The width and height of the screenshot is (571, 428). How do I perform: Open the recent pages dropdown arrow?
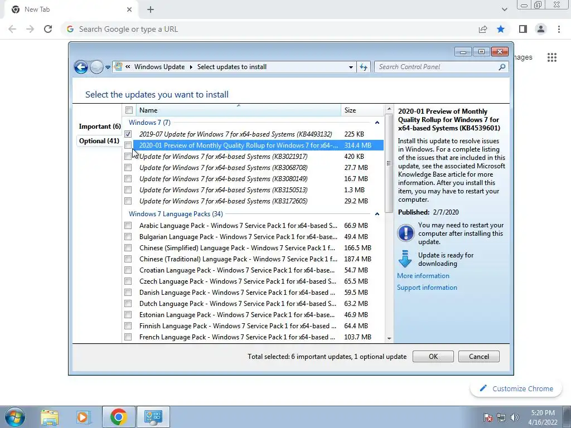coord(108,67)
